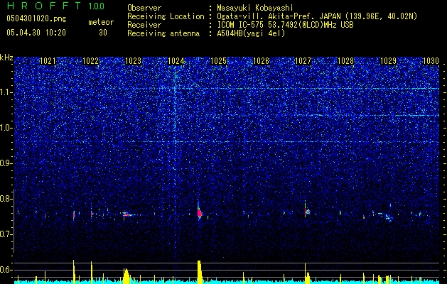
Task: Click the 'Receiver' field label
Action: (x=144, y=25)
